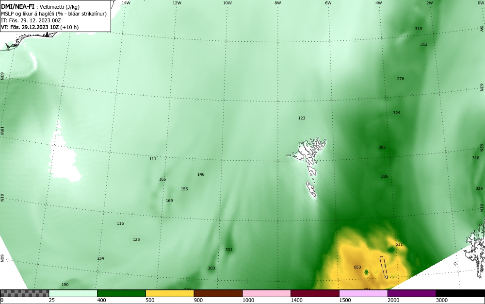This screenshot has width=485, height=304.
Task: Click the value '190' on the map
Action: (x=65, y=285)
